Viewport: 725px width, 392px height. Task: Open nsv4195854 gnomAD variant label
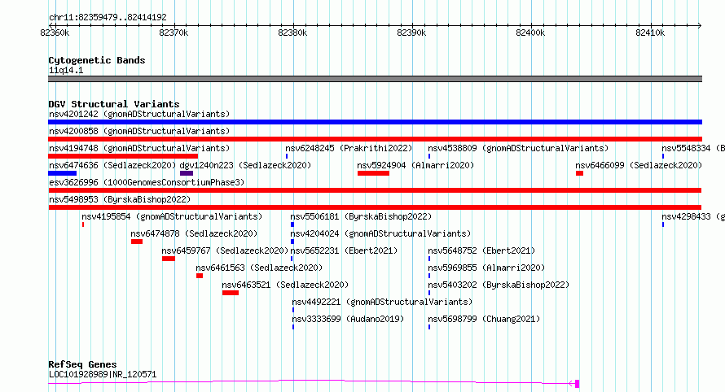172,216
